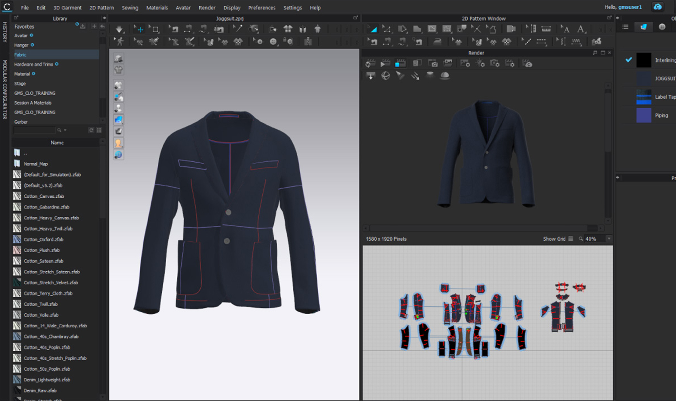Click the Simulate down-arrow tool

point(119,29)
